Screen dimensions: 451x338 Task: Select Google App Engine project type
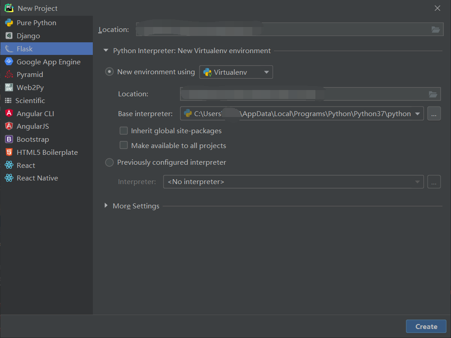click(46, 62)
